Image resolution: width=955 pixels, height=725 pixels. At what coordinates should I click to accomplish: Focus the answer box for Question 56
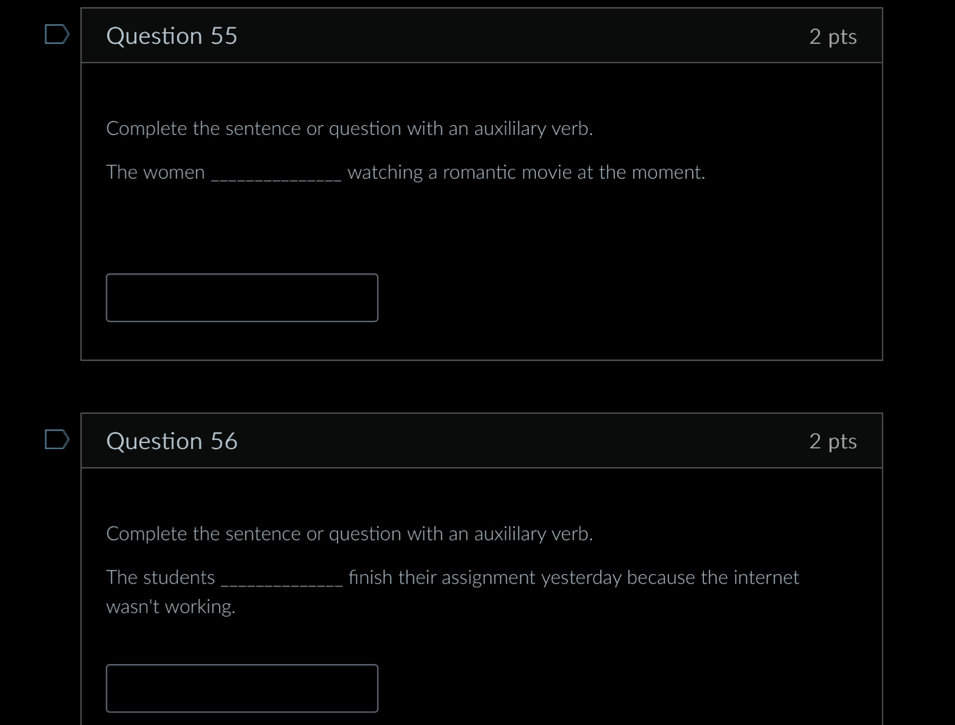242,689
